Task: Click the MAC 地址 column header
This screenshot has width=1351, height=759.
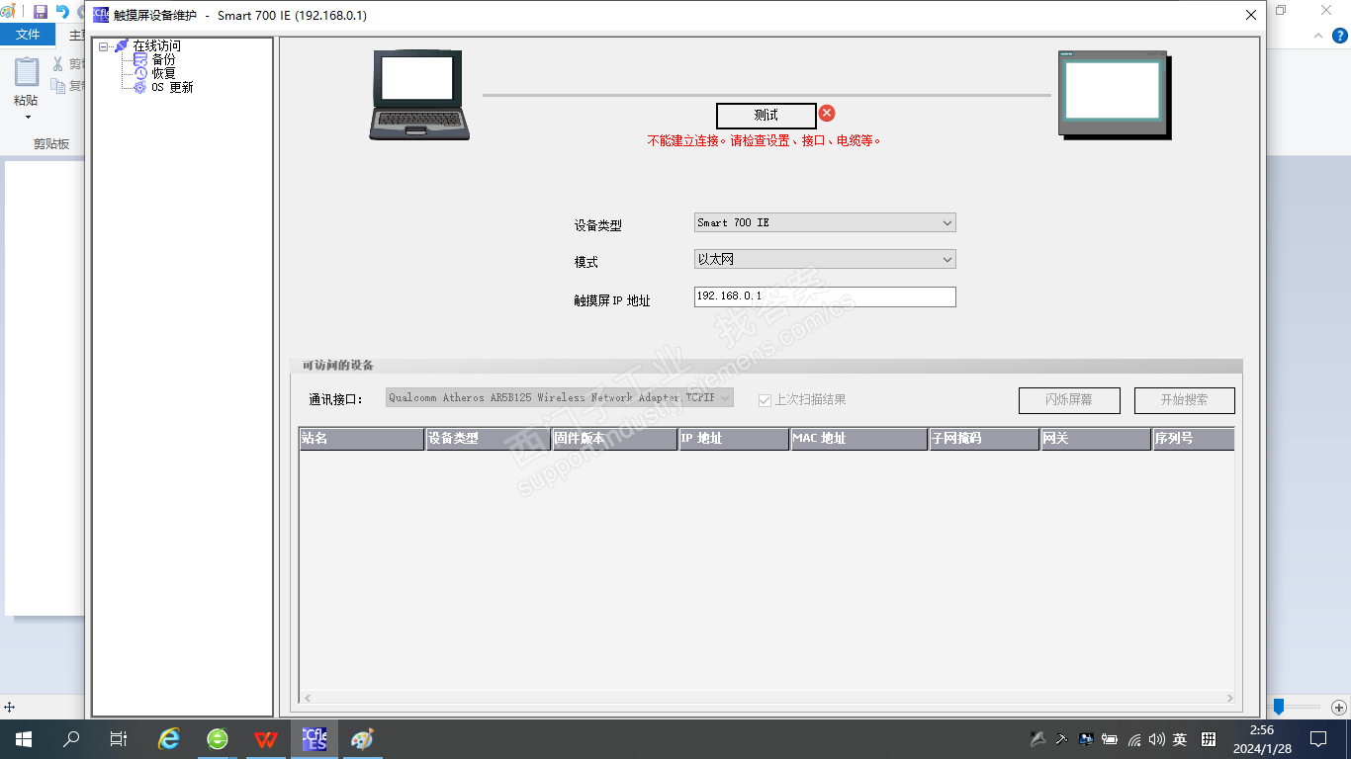Action: (858, 439)
